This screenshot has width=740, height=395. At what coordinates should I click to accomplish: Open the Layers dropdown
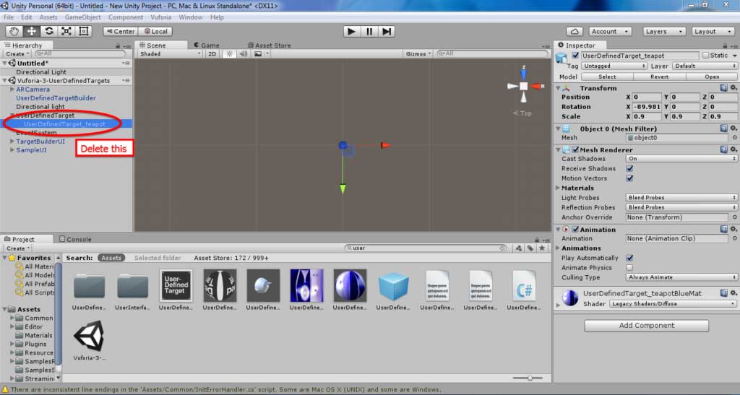click(x=663, y=32)
